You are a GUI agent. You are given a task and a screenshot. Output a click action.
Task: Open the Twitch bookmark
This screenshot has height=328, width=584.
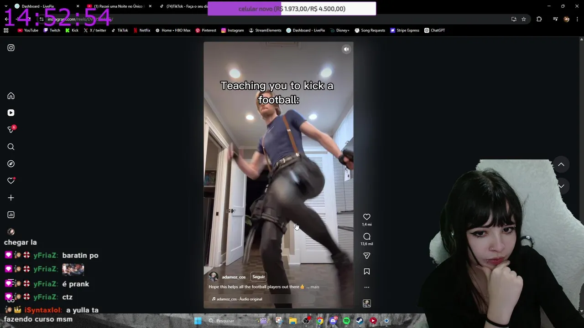(52, 31)
